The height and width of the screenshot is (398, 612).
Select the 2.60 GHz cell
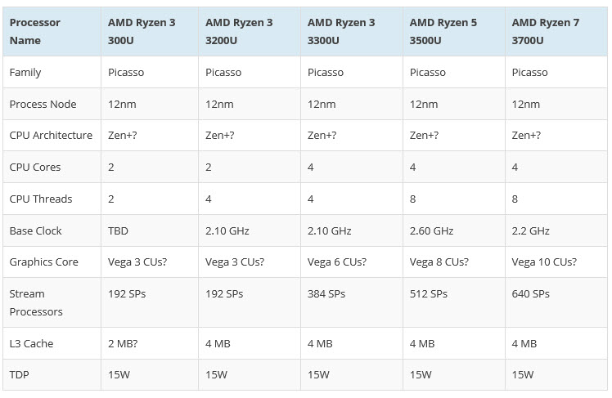(x=431, y=230)
